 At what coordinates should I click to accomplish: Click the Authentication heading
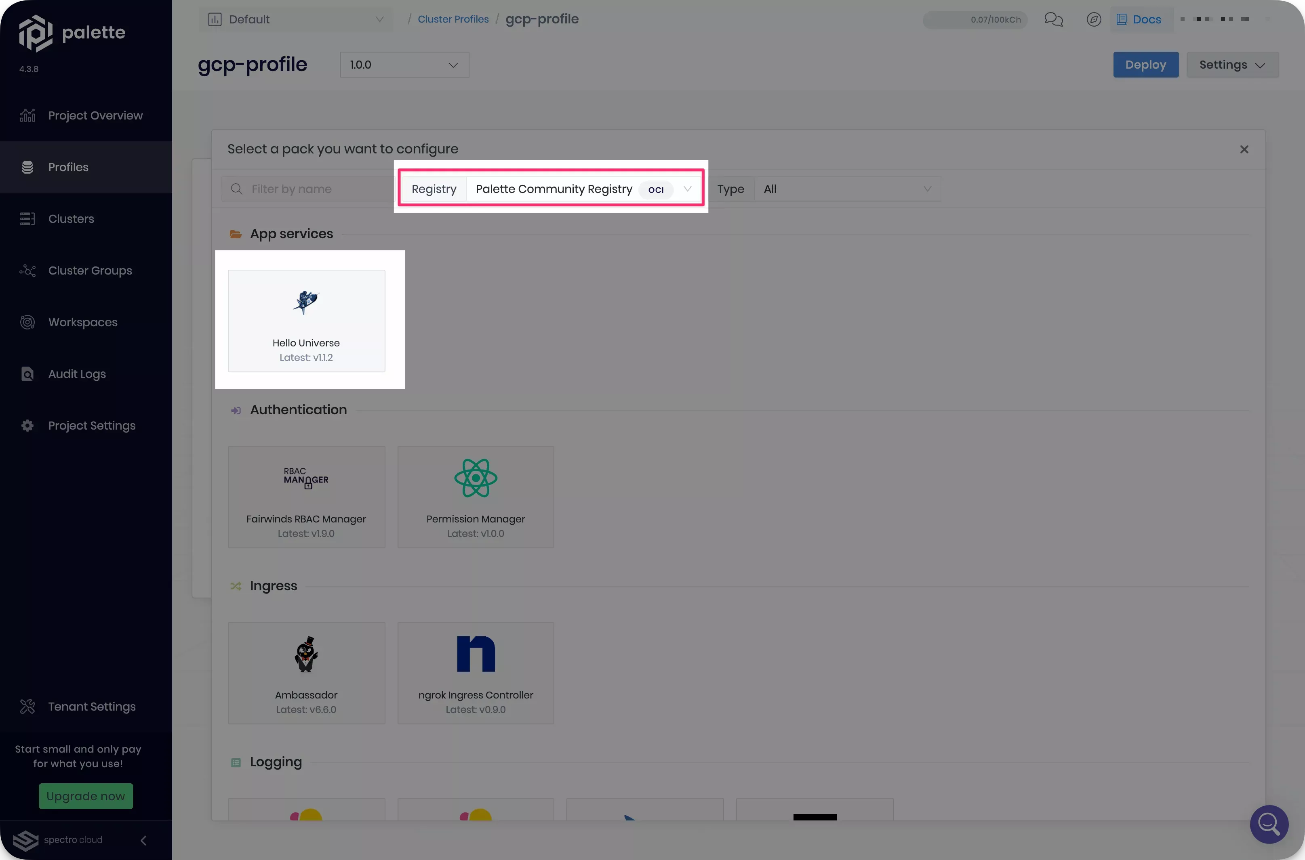point(299,410)
